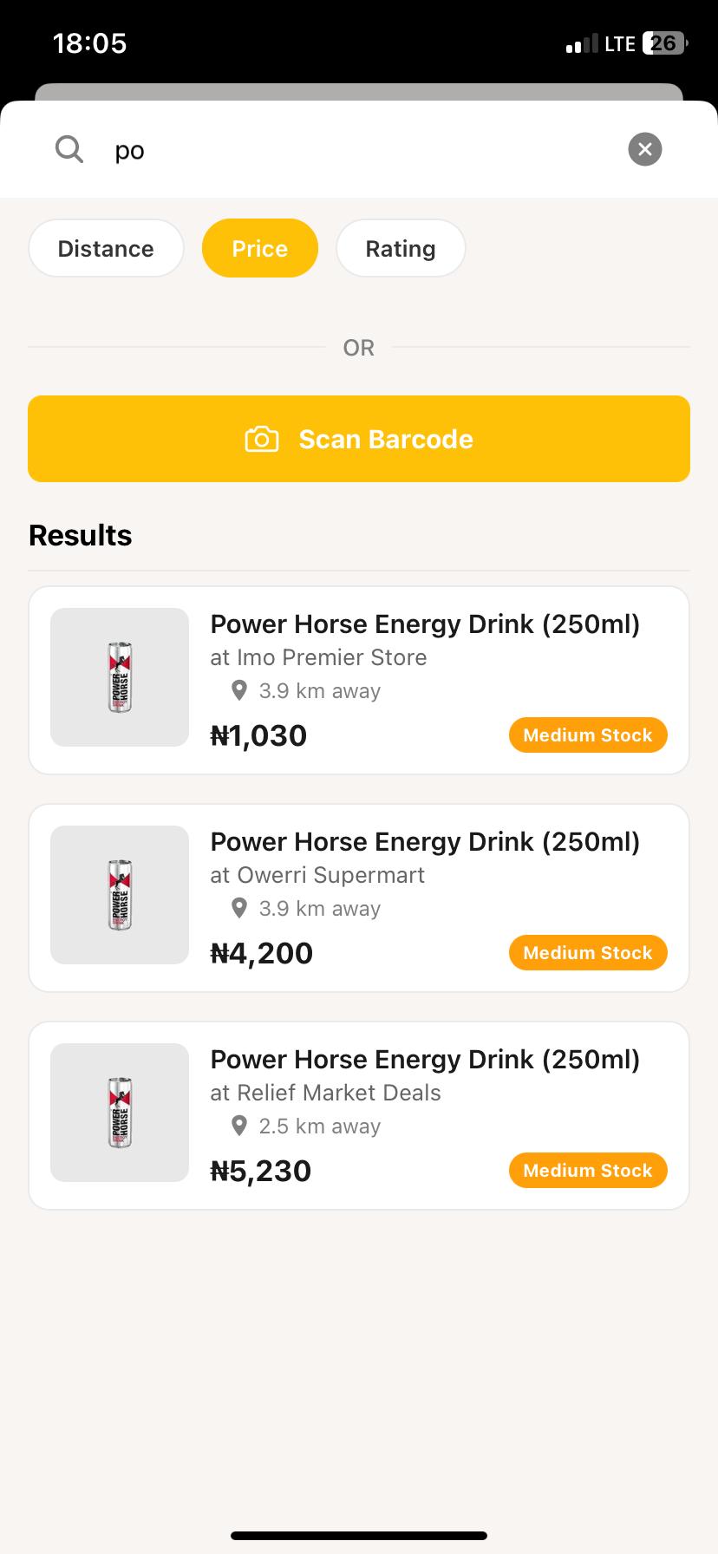Sort results by Distance

pos(106,249)
